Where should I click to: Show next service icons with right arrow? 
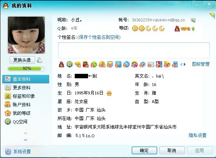tap(185, 64)
